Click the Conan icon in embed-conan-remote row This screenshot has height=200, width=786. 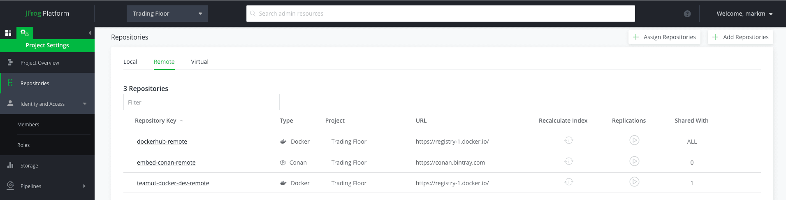[283, 163]
